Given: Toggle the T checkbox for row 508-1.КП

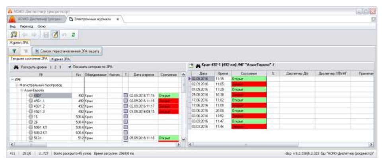Looking at the screenshot, I should tap(126, 127).
